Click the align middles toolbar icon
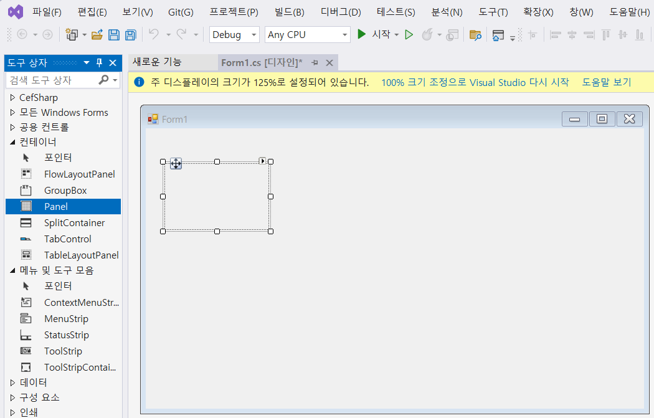Screen dimensions: 654x418 [x=623, y=35]
